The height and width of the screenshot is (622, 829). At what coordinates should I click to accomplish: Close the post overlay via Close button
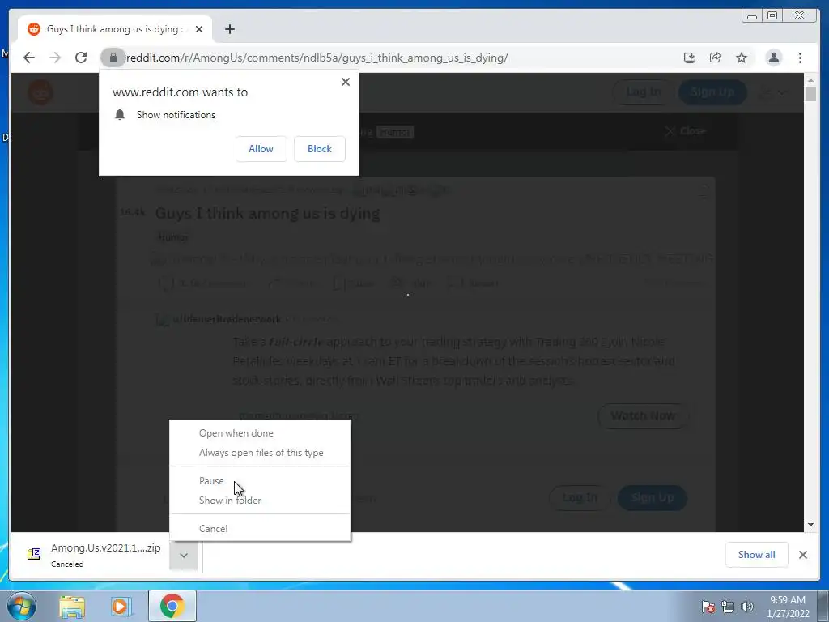tap(686, 130)
